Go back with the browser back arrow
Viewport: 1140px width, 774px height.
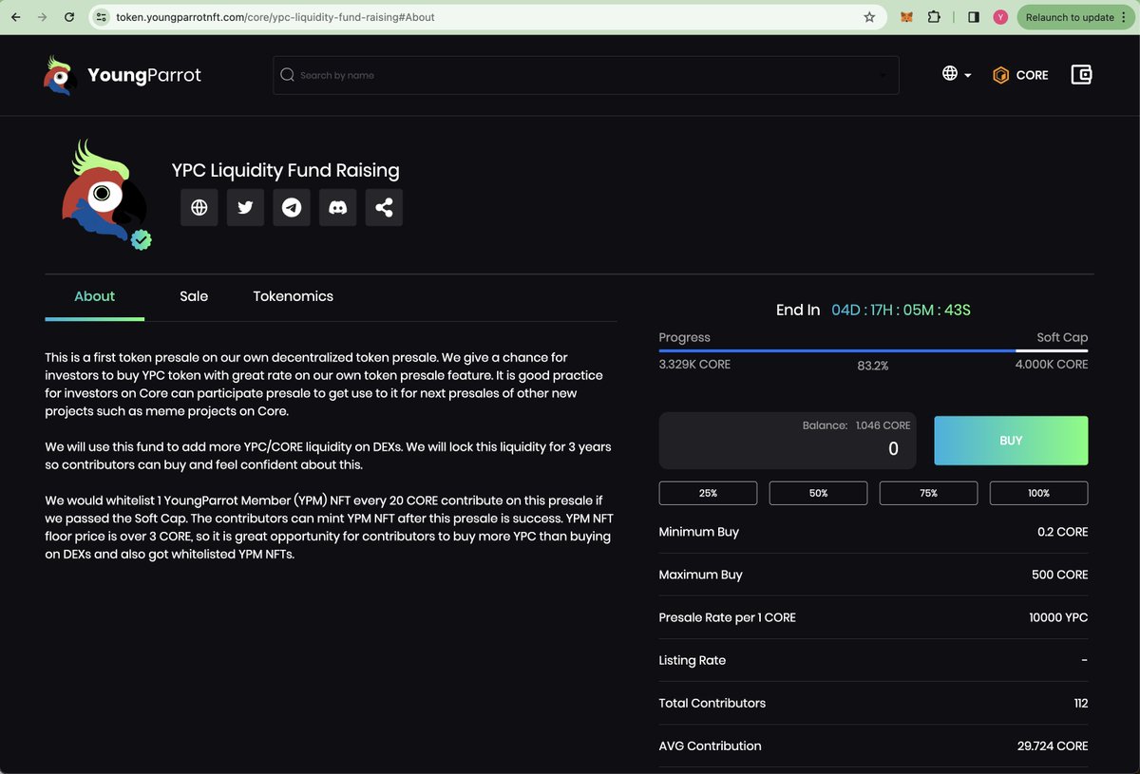coord(15,17)
